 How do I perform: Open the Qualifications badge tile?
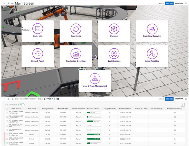[x=114, y=56]
